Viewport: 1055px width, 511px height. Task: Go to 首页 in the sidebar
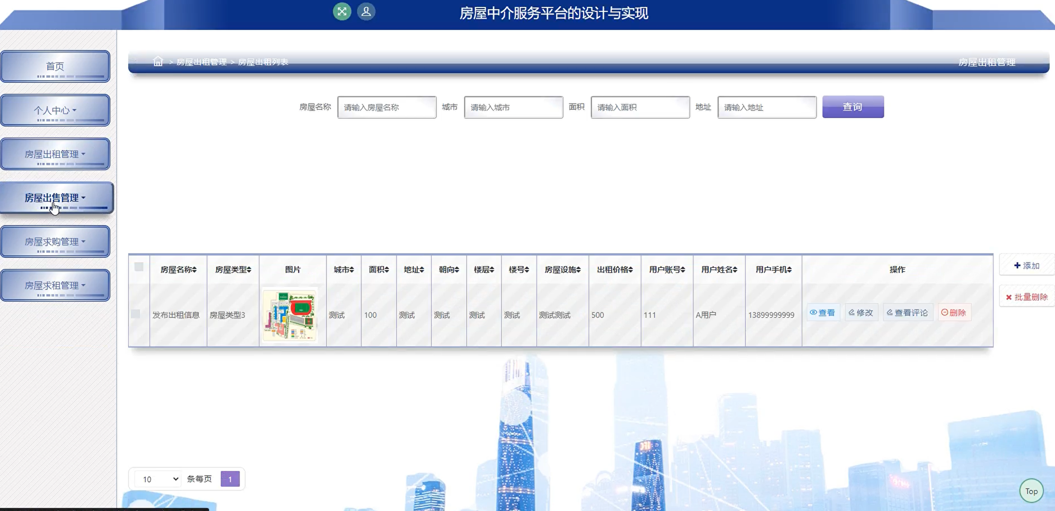(x=55, y=66)
